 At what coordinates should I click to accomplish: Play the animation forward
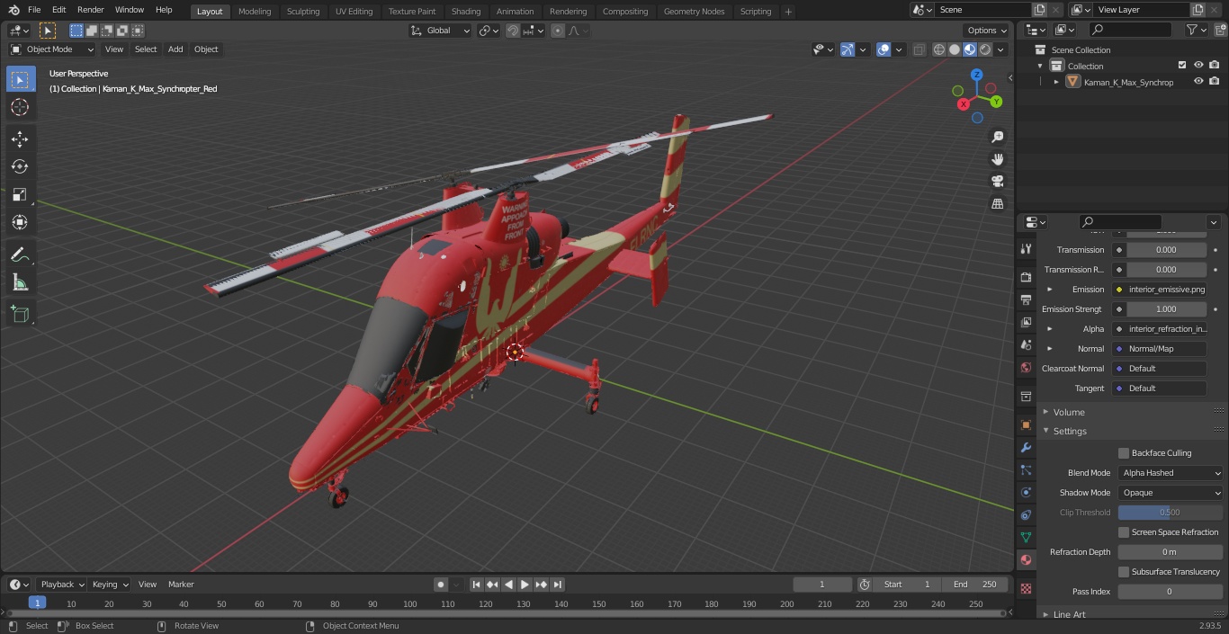point(525,585)
